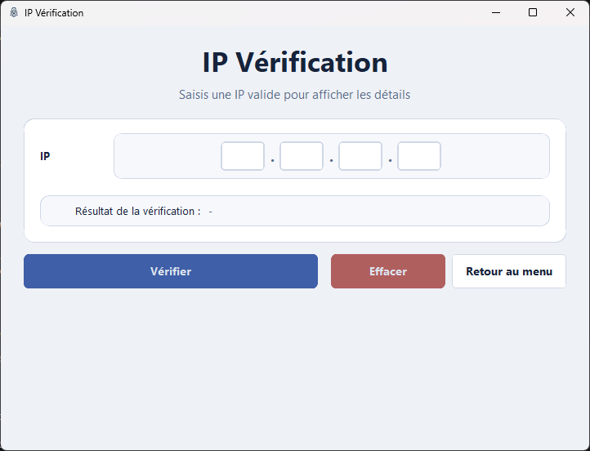
Task: Click the 'IP Vérification' large heading
Action: click(x=295, y=62)
